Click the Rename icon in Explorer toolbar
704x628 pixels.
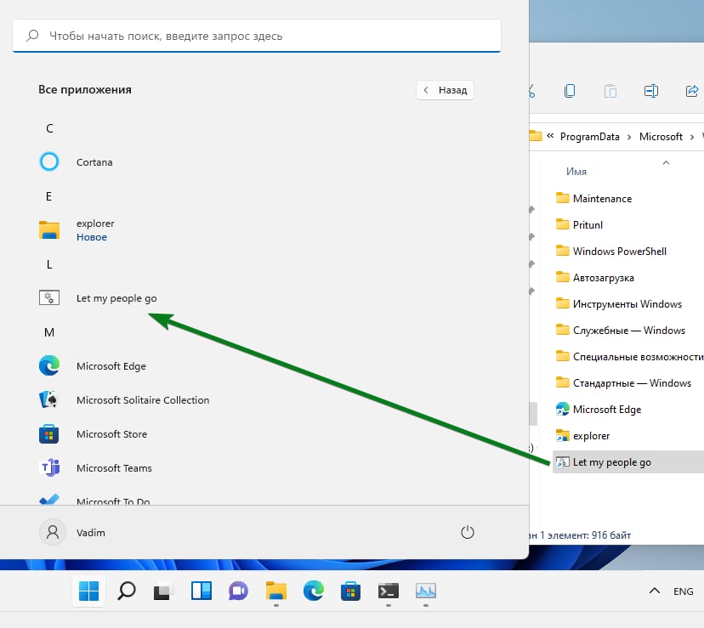click(x=651, y=91)
